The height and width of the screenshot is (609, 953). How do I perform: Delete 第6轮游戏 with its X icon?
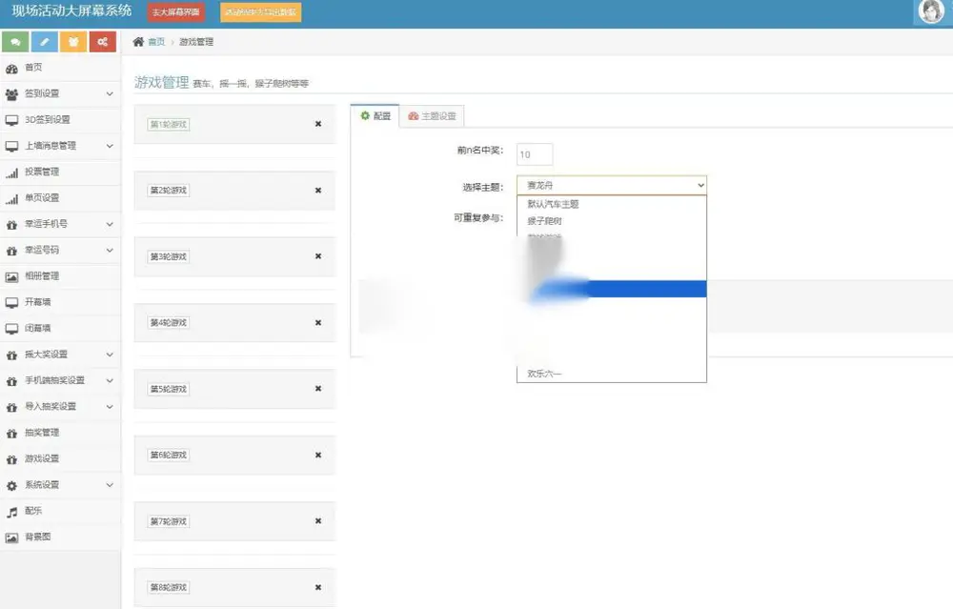coord(318,456)
